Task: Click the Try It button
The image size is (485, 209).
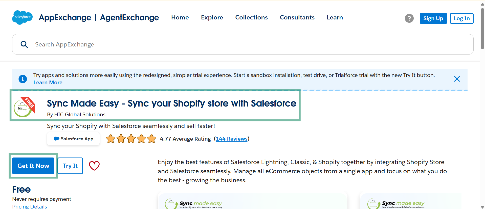Action: [70, 166]
